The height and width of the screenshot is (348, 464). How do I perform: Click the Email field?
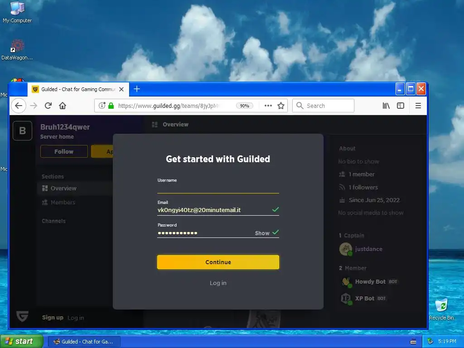(218, 210)
